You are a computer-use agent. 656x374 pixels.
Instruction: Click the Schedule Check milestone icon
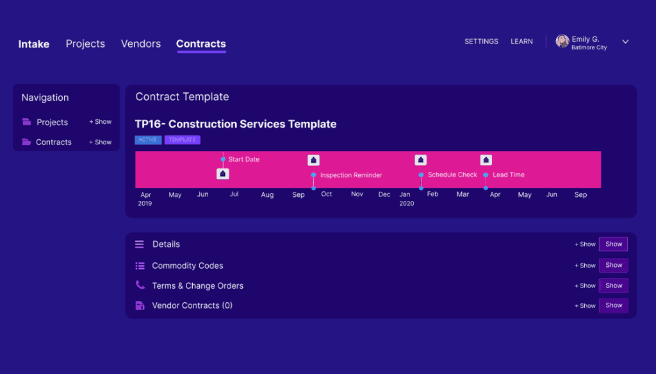(420, 160)
